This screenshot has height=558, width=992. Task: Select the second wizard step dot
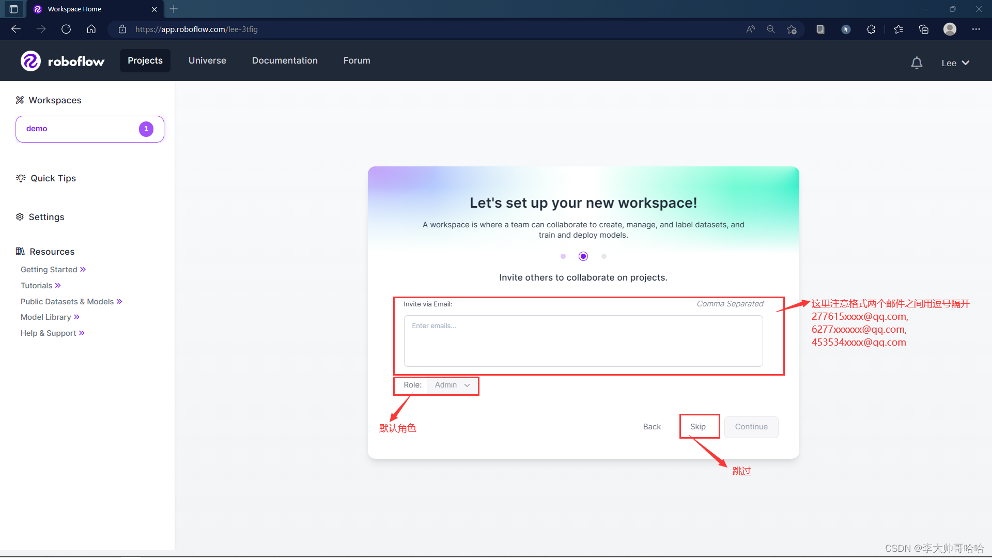[x=583, y=256]
